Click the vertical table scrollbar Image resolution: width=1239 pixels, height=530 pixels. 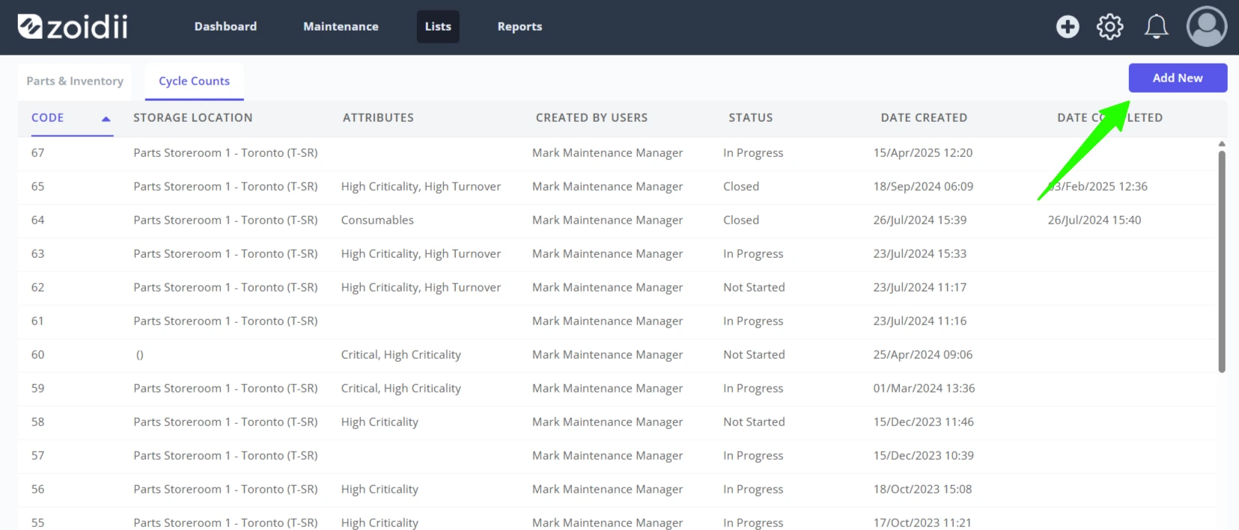[x=1222, y=262]
